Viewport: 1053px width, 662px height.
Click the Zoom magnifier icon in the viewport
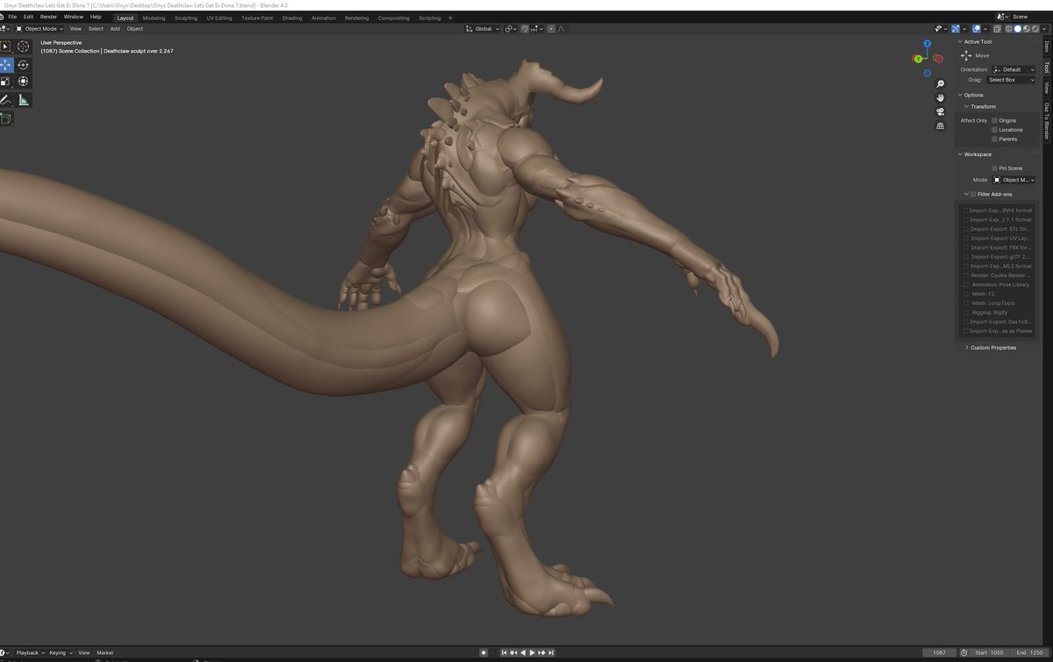point(941,82)
